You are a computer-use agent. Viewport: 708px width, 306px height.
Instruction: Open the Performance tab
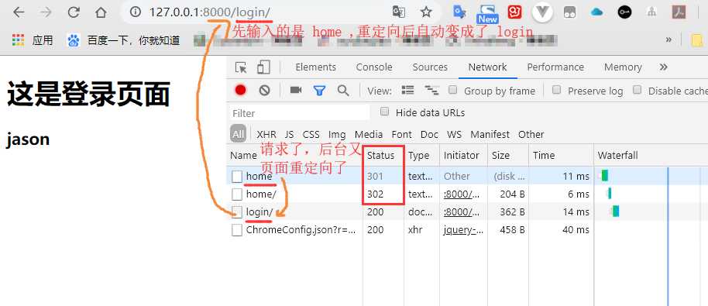[x=555, y=67]
